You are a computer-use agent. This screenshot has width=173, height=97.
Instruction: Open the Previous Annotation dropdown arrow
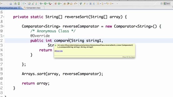coord(105,4)
